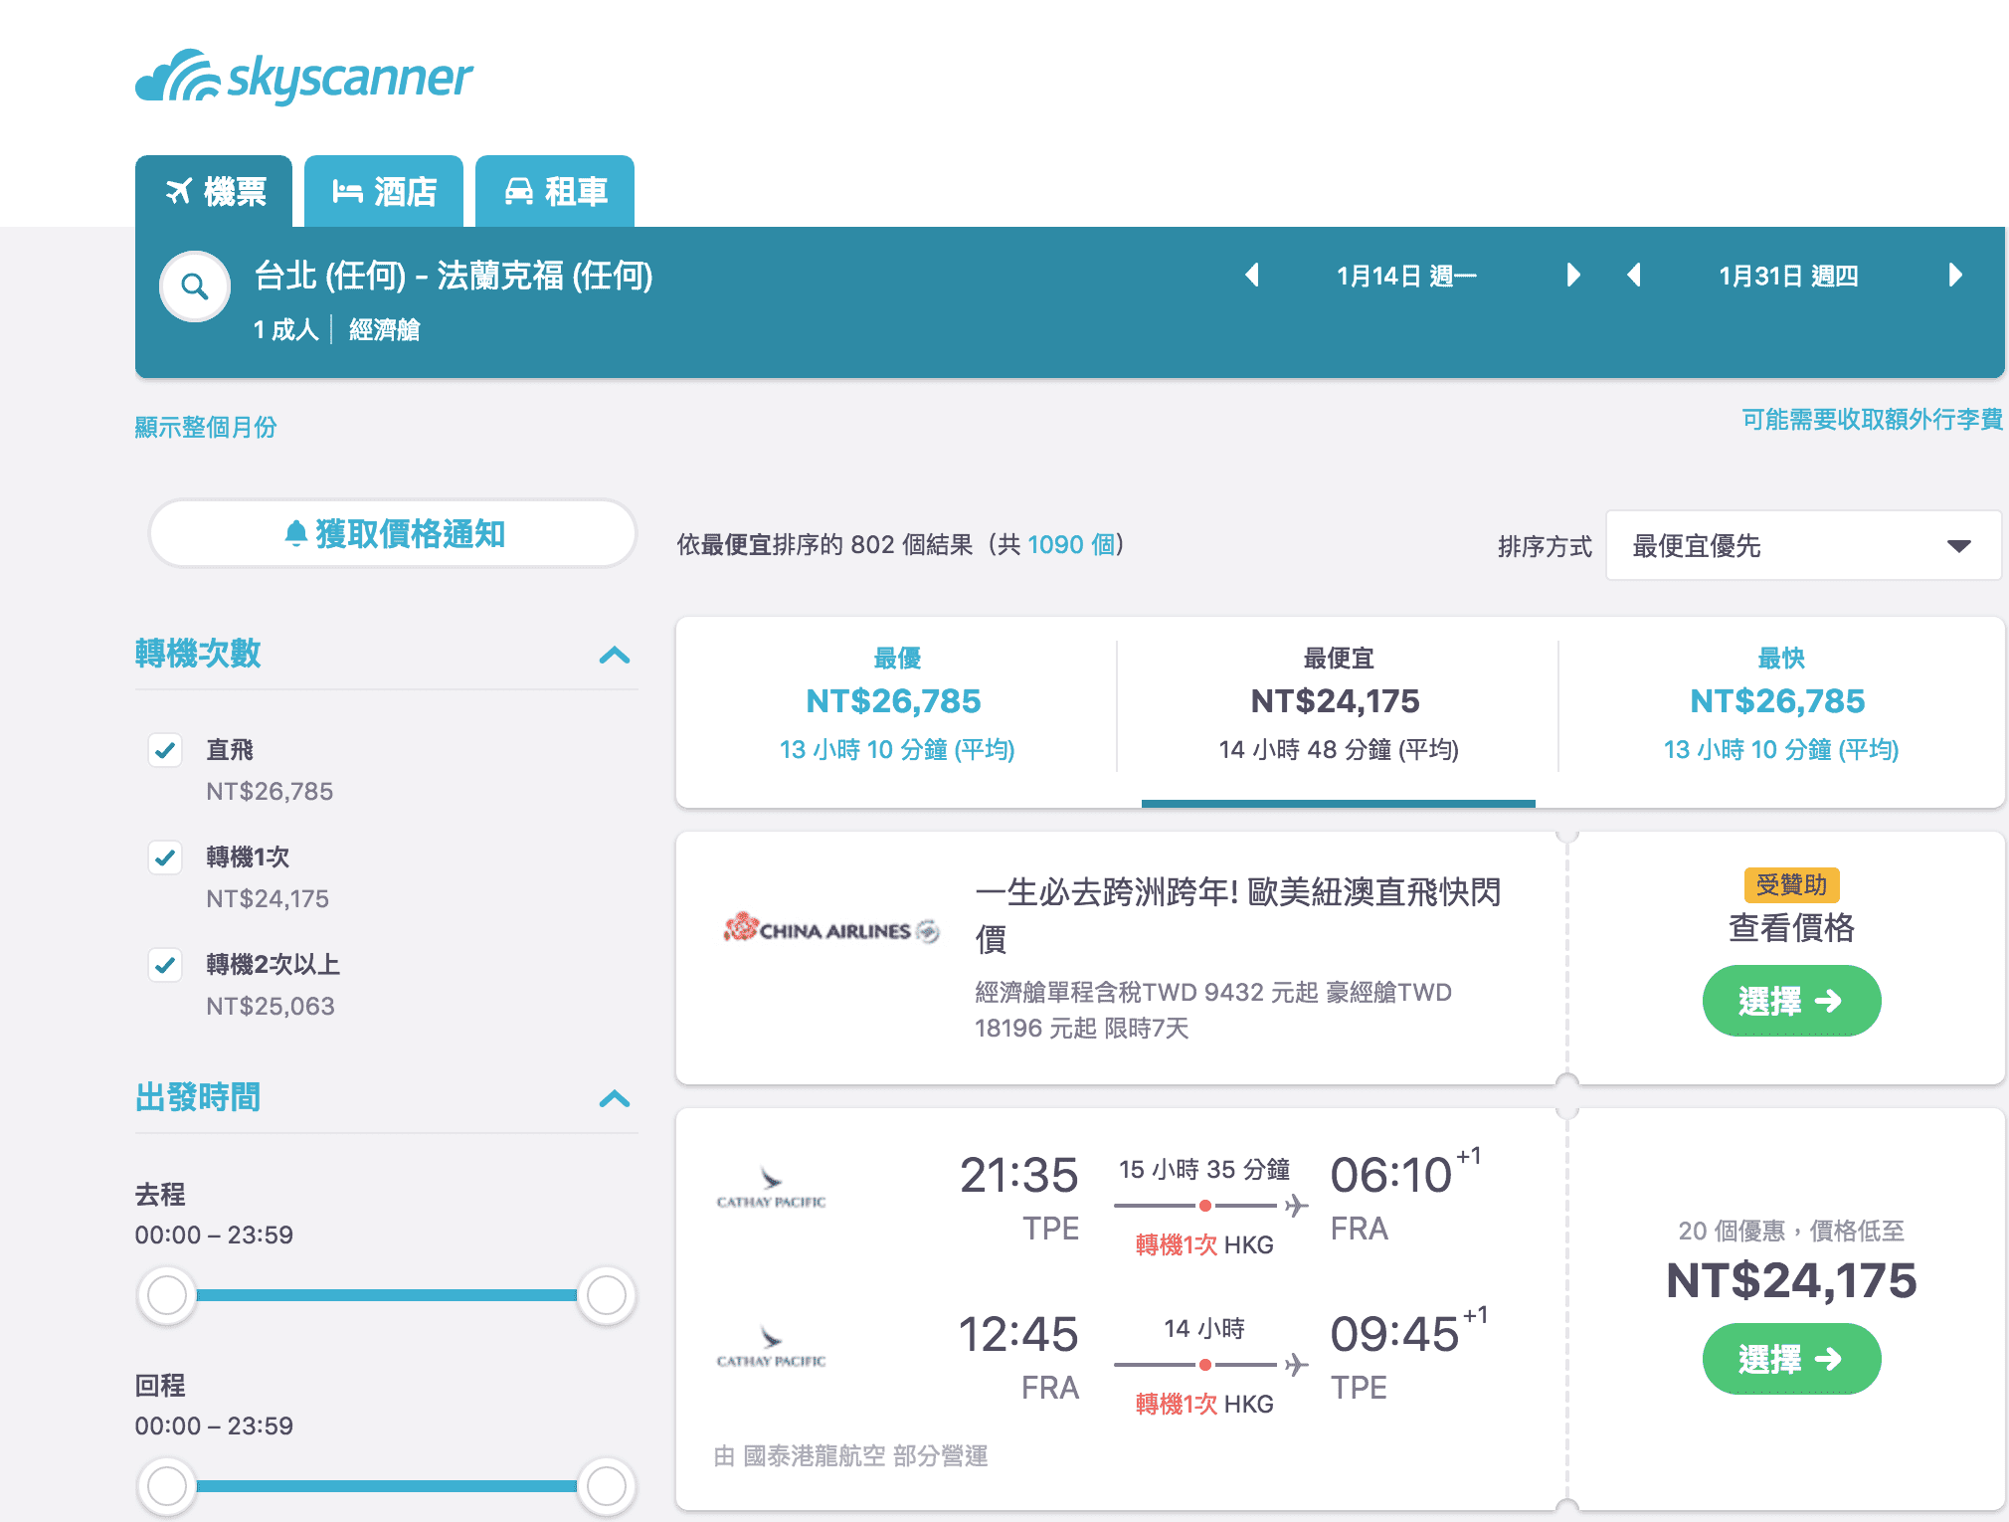Collapse the 出發時間 filter section
This screenshot has height=1522, width=2009.
click(615, 1098)
